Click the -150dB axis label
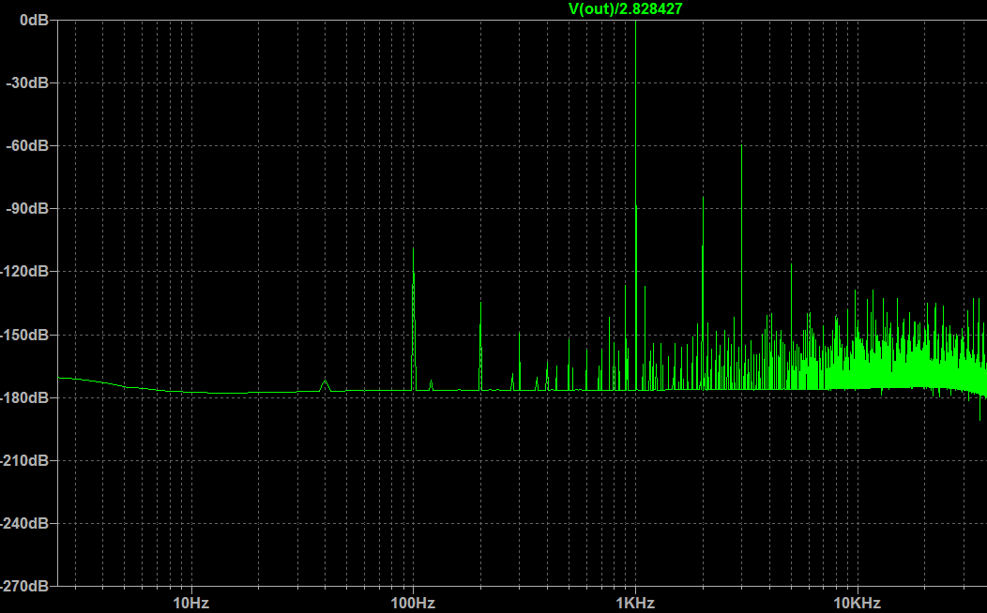Viewport: 987px width, 613px height. [x=23, y=336]
